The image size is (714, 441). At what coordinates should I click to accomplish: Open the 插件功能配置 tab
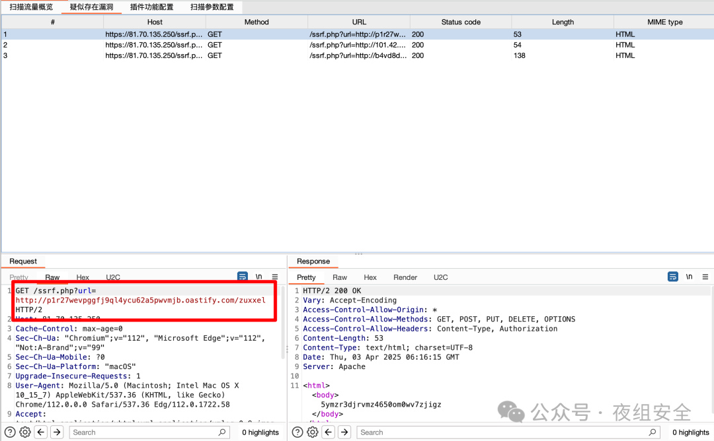pyautogui.click(x=151, y=7)
